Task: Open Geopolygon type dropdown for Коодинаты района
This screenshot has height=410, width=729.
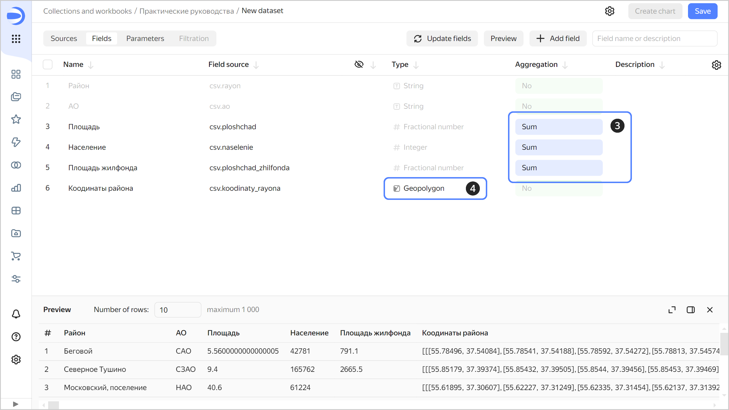Action: [x=423, y=188]
